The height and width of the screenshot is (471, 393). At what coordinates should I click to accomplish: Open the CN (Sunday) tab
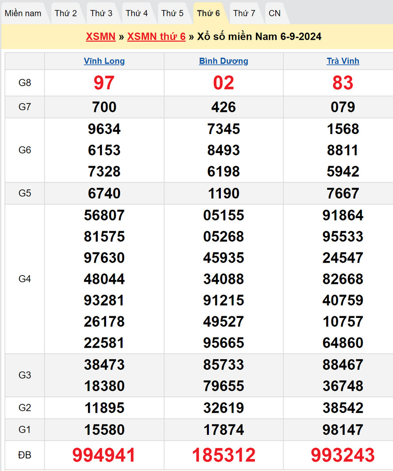click(x=274, y=13)
